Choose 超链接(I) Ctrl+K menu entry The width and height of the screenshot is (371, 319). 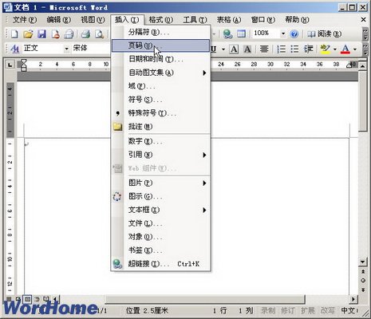(x=160, y=264)
